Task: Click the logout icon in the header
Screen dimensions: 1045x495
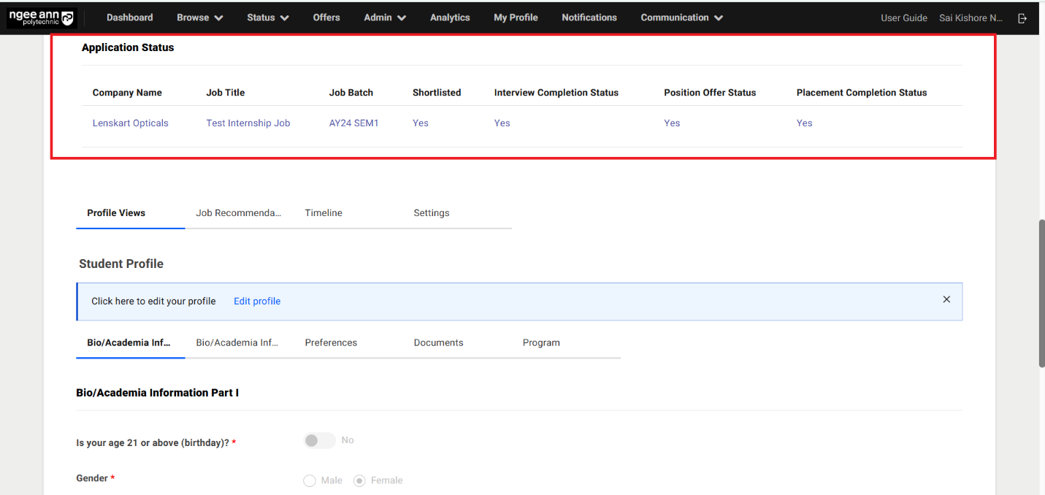Action: click(x=1022, y=18)
